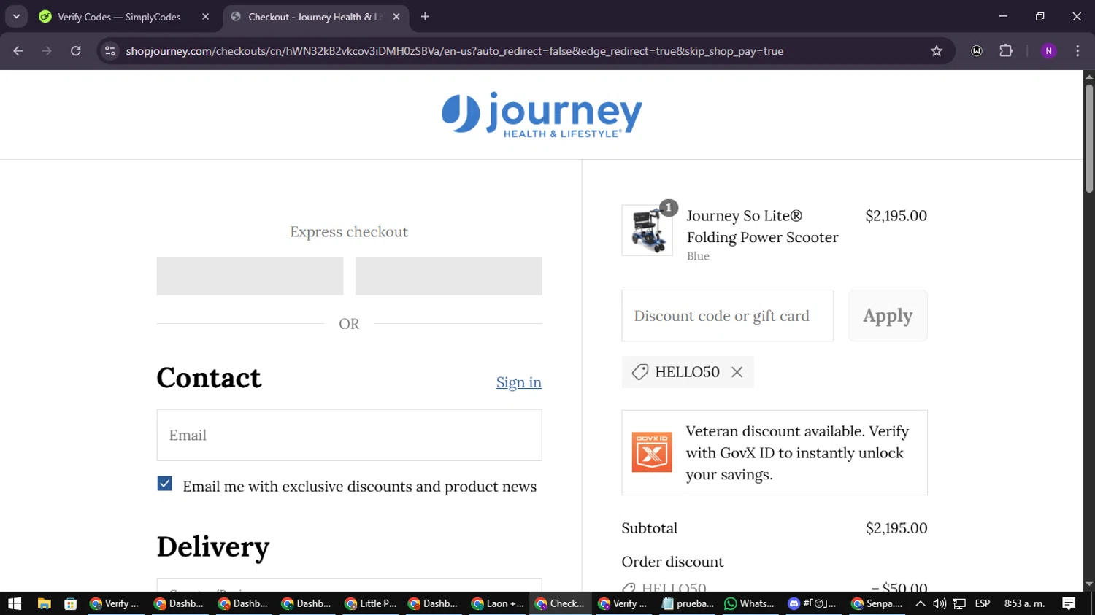Viewport: 1095px width, 615px height.
Task: Click the HELLO50 tag icon
Action: 640,372
